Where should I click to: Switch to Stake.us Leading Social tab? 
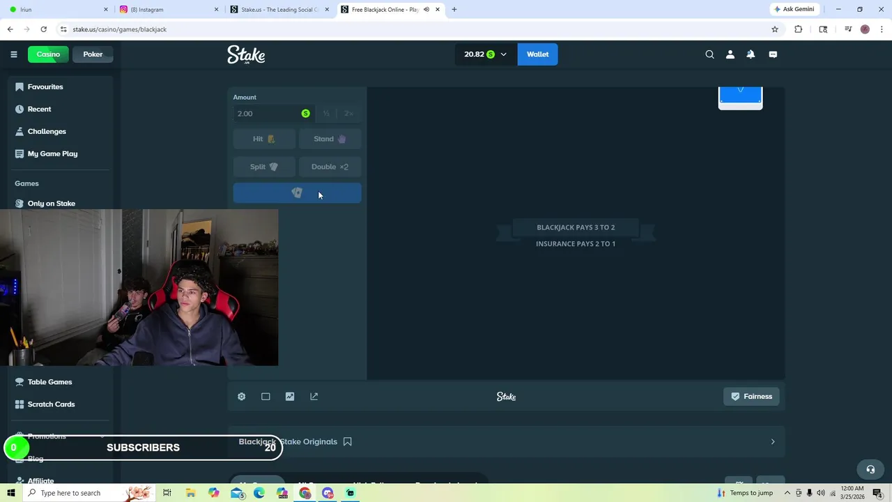point(279,9)
